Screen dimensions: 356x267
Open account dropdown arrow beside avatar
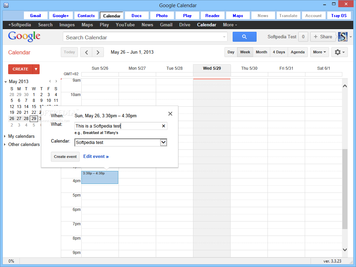pos(351,37)
